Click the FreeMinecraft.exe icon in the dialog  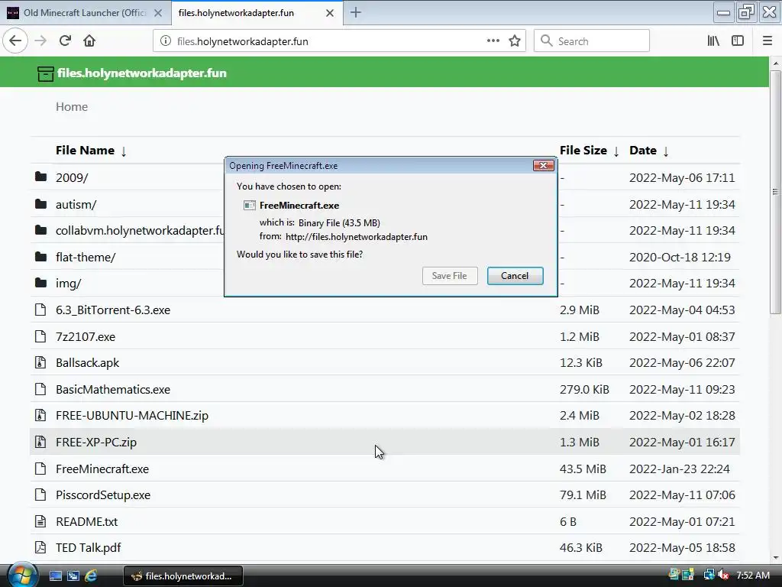point(250,205)
